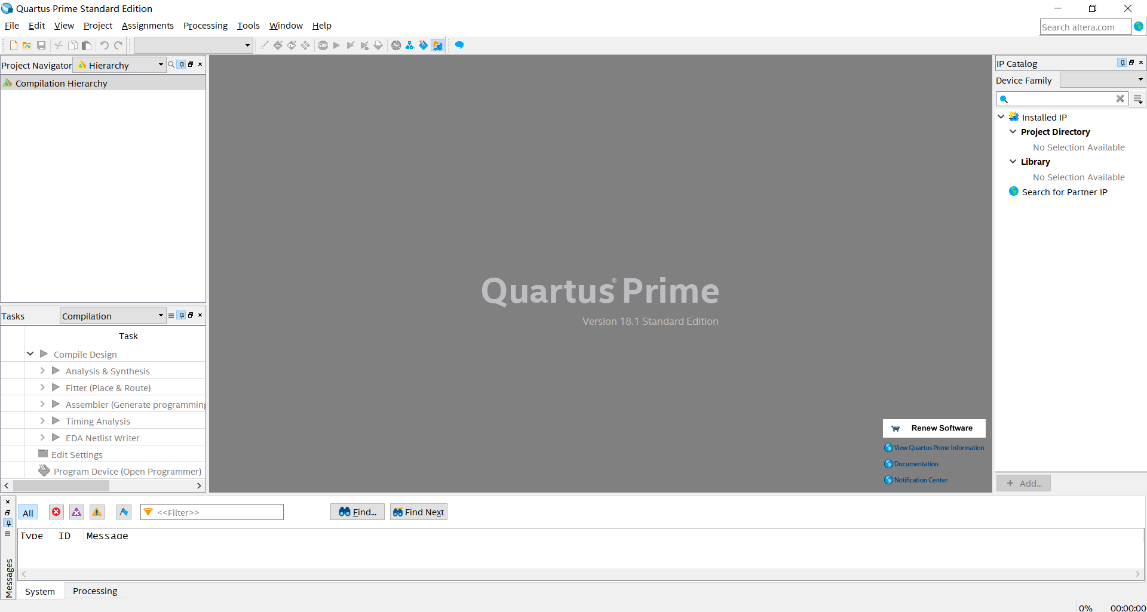The height and width of the screenshot is (612, 1147).
Task: Click the Open file folder icon
Action: pos(27,45)
